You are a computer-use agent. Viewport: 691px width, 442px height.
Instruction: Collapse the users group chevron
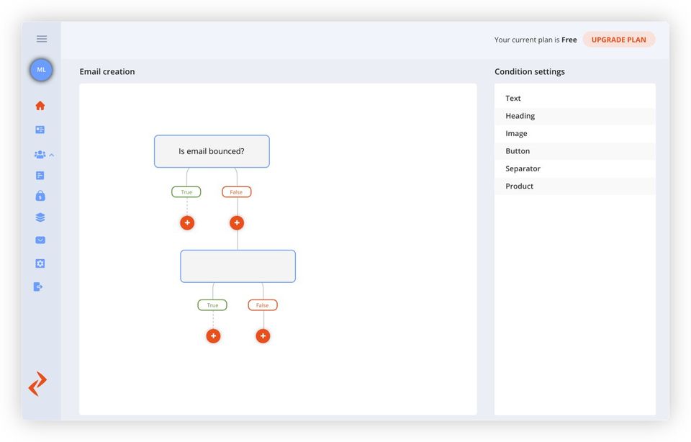point(52,155)
